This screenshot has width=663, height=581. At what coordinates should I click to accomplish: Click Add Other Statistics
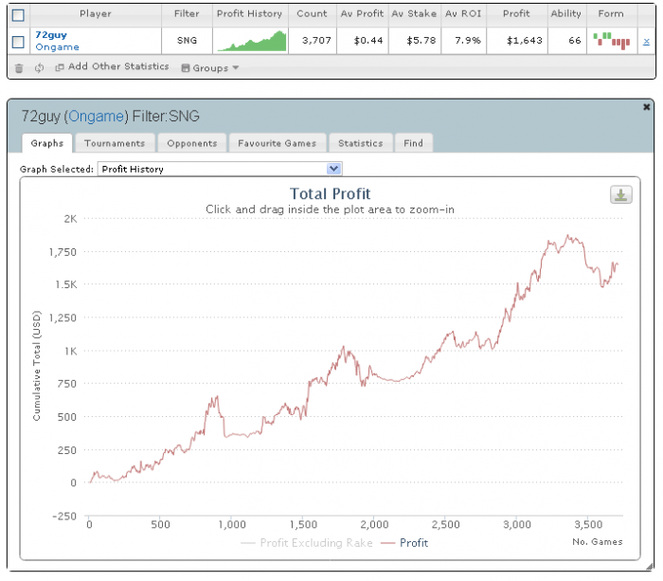[x=112, y=66]
